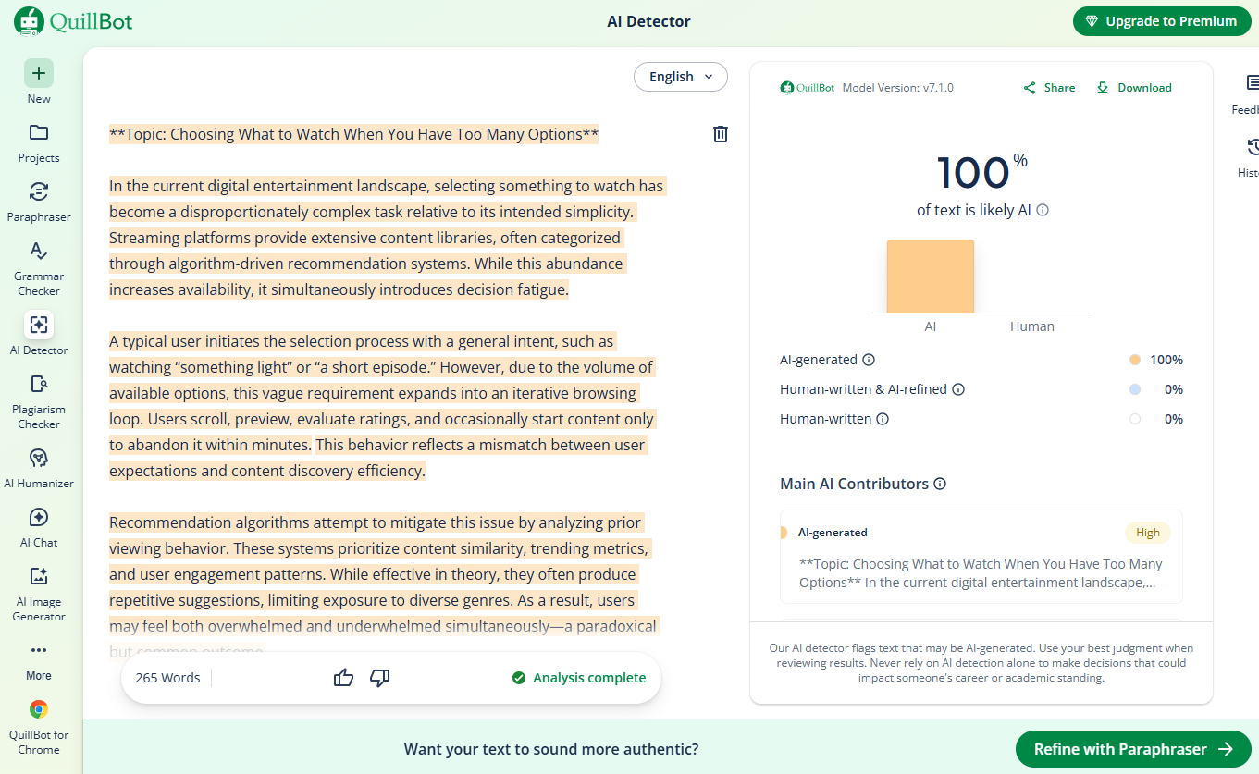Click the QuillBot logo in report header
The height and width of the screenshot is (774, 1259).
(x=808, y=88)
